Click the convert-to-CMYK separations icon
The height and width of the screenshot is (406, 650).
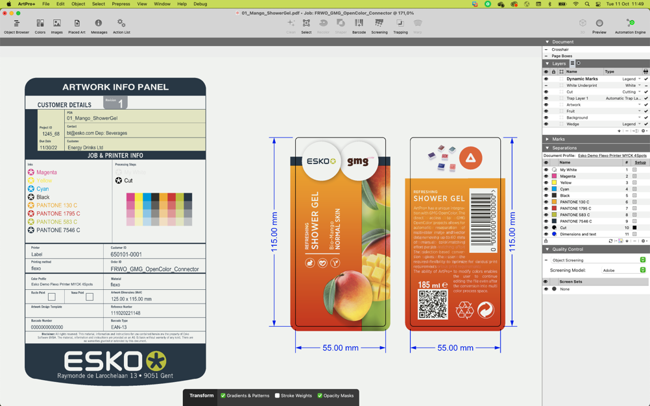(x=620, y=241)
